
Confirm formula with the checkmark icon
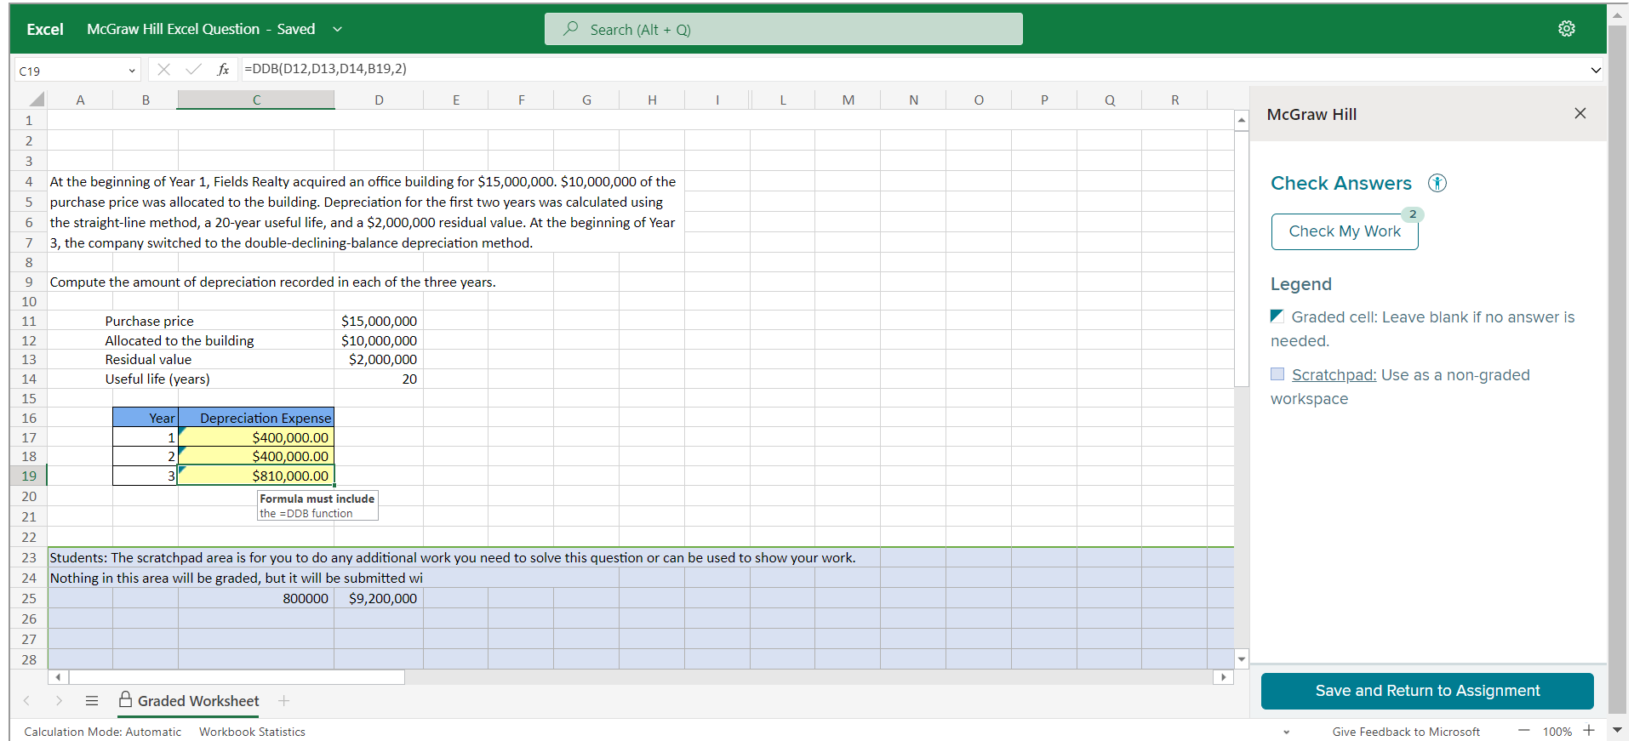tap(194, 69)
